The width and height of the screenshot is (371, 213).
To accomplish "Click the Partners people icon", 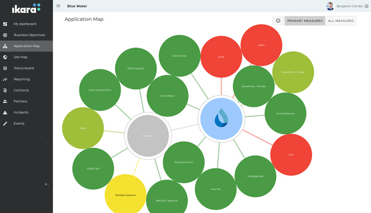I will [5, 101].
